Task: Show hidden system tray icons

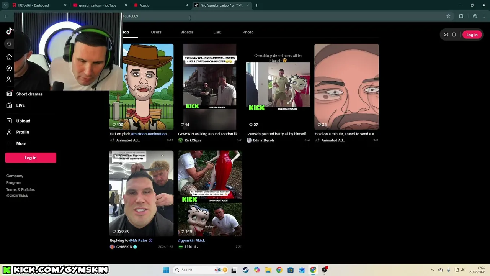Action: [432, 270]
